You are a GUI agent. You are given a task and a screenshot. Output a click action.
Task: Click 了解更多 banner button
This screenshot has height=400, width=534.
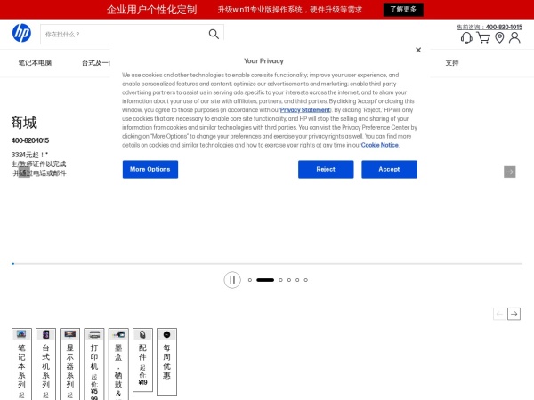point(403,10)
